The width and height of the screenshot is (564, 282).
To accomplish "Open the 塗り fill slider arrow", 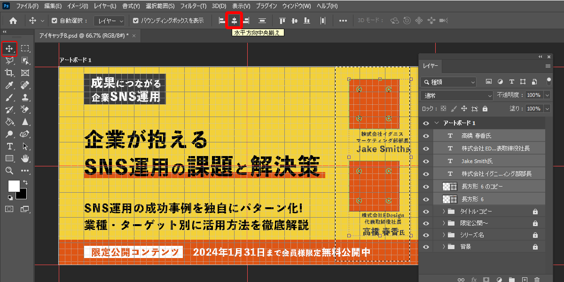I will point(547,109).
